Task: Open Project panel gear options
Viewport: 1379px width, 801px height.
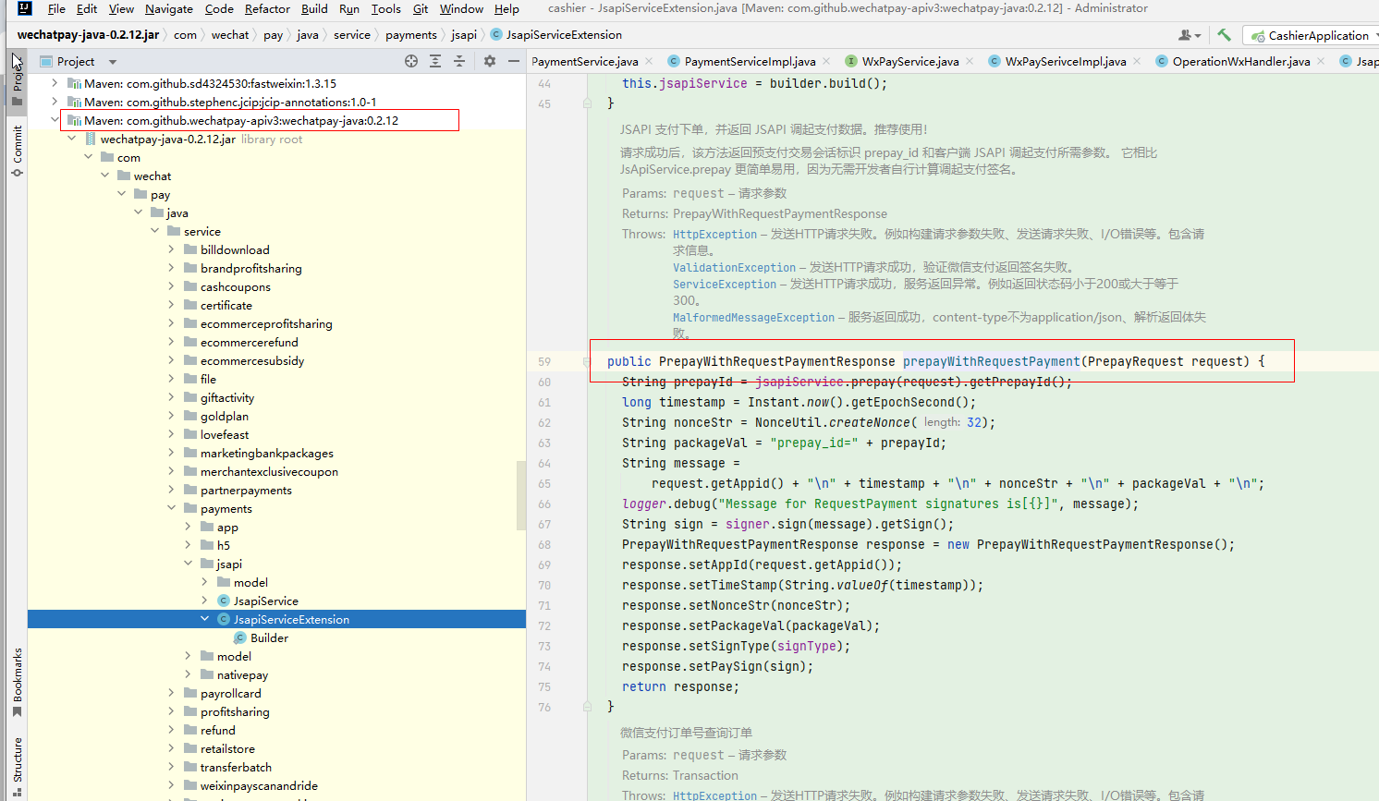Action: pos(490,61)
